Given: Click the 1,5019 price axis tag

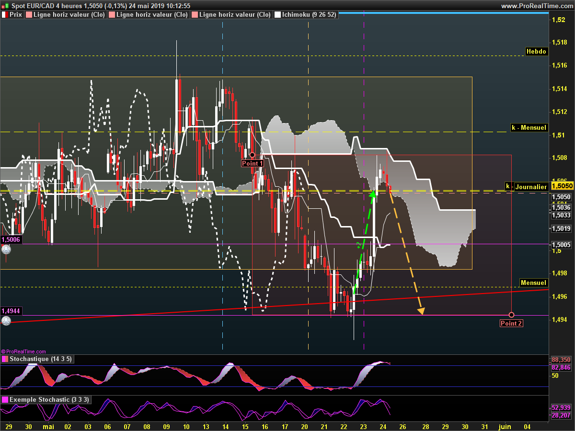Looking at the screenshot, I should 561,228.
